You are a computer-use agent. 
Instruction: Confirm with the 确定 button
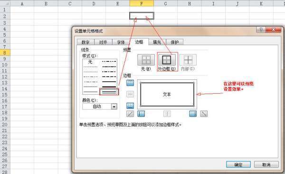tap(238, 164)
